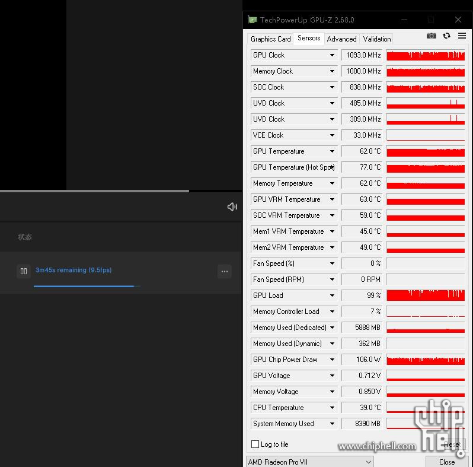Screen dimensions: 473x467
Task: Open the GPU Load sensor dropdown arrow
Action: pyautogui.click(x=332, y=295)
